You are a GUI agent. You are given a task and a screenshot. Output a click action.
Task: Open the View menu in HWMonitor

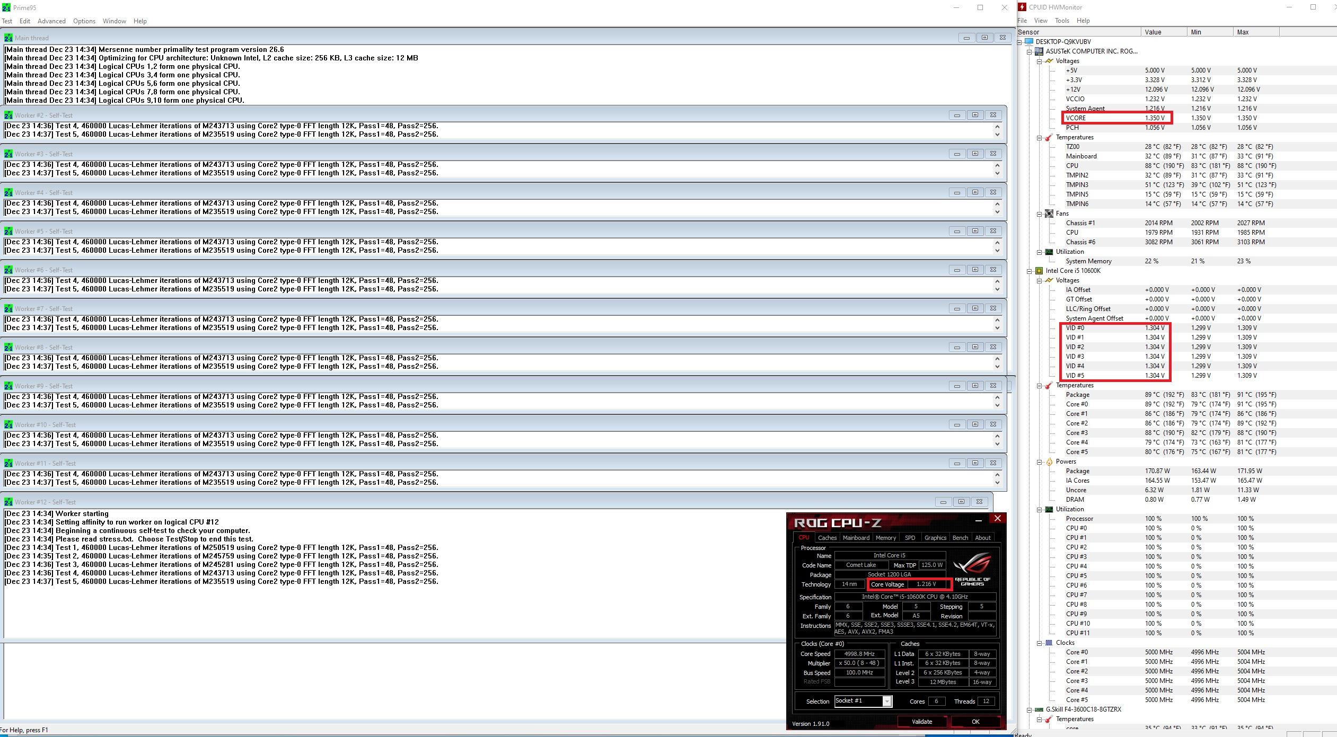(x=1041, y=21)
